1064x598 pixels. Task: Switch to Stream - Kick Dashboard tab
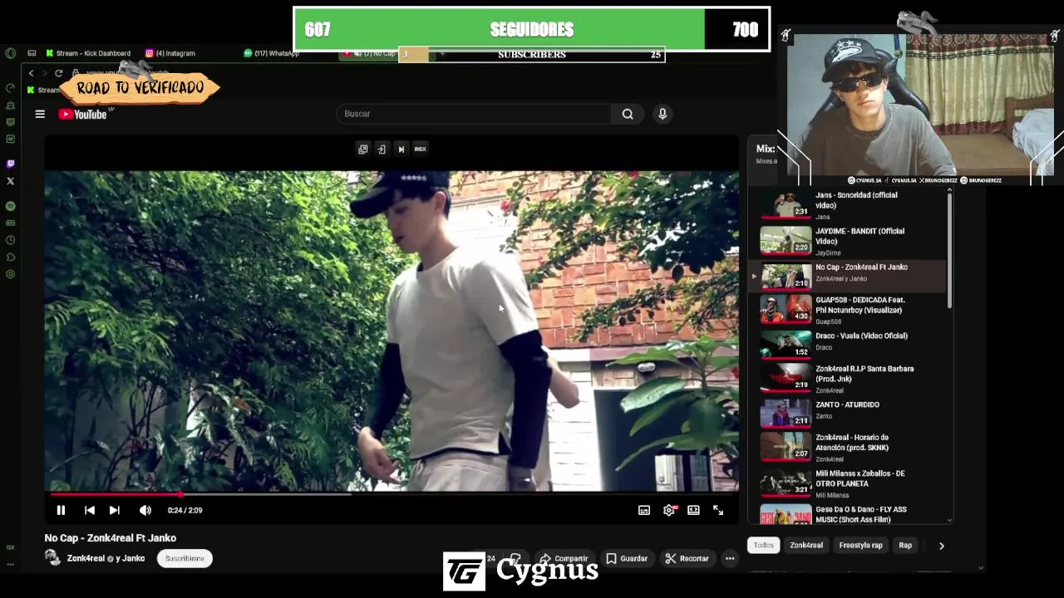click(x=88, y=53)
